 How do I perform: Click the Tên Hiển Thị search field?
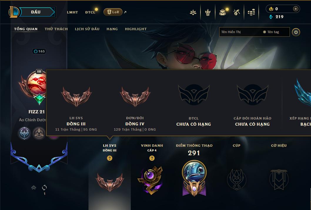click(240, 32)
